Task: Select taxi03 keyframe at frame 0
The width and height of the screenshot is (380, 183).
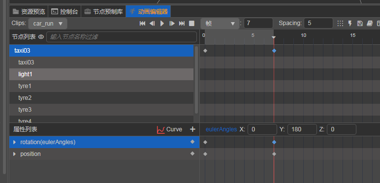Action: (205, 51)
